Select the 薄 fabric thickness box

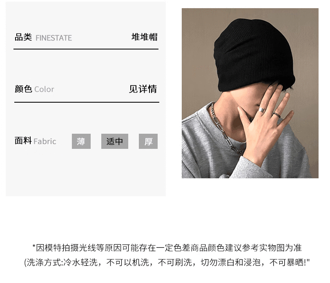(x=81, y=141)
